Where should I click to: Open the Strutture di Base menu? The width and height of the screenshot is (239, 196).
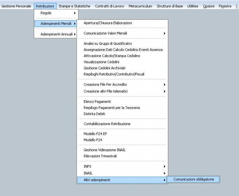click(x=170, y=6)
